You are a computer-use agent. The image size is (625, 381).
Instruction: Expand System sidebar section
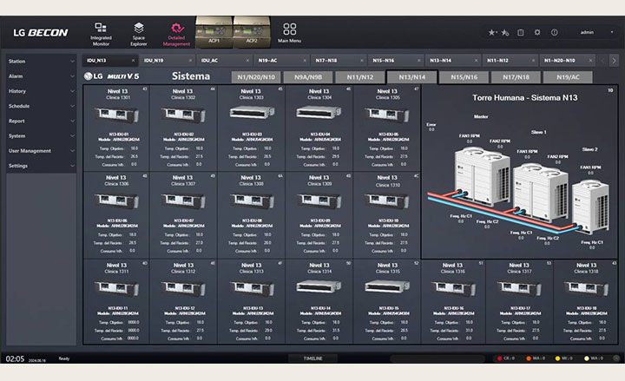(41, 136)
